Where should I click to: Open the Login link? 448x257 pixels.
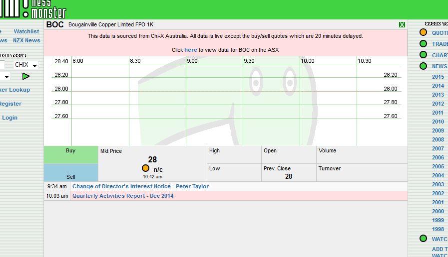9,118
